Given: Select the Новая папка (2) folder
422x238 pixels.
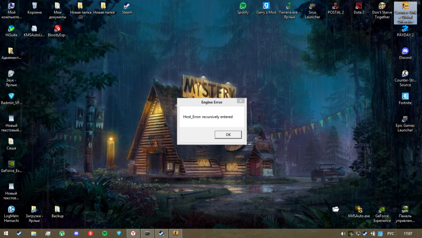Looking at the screenshot, I should tap(81, 11).
